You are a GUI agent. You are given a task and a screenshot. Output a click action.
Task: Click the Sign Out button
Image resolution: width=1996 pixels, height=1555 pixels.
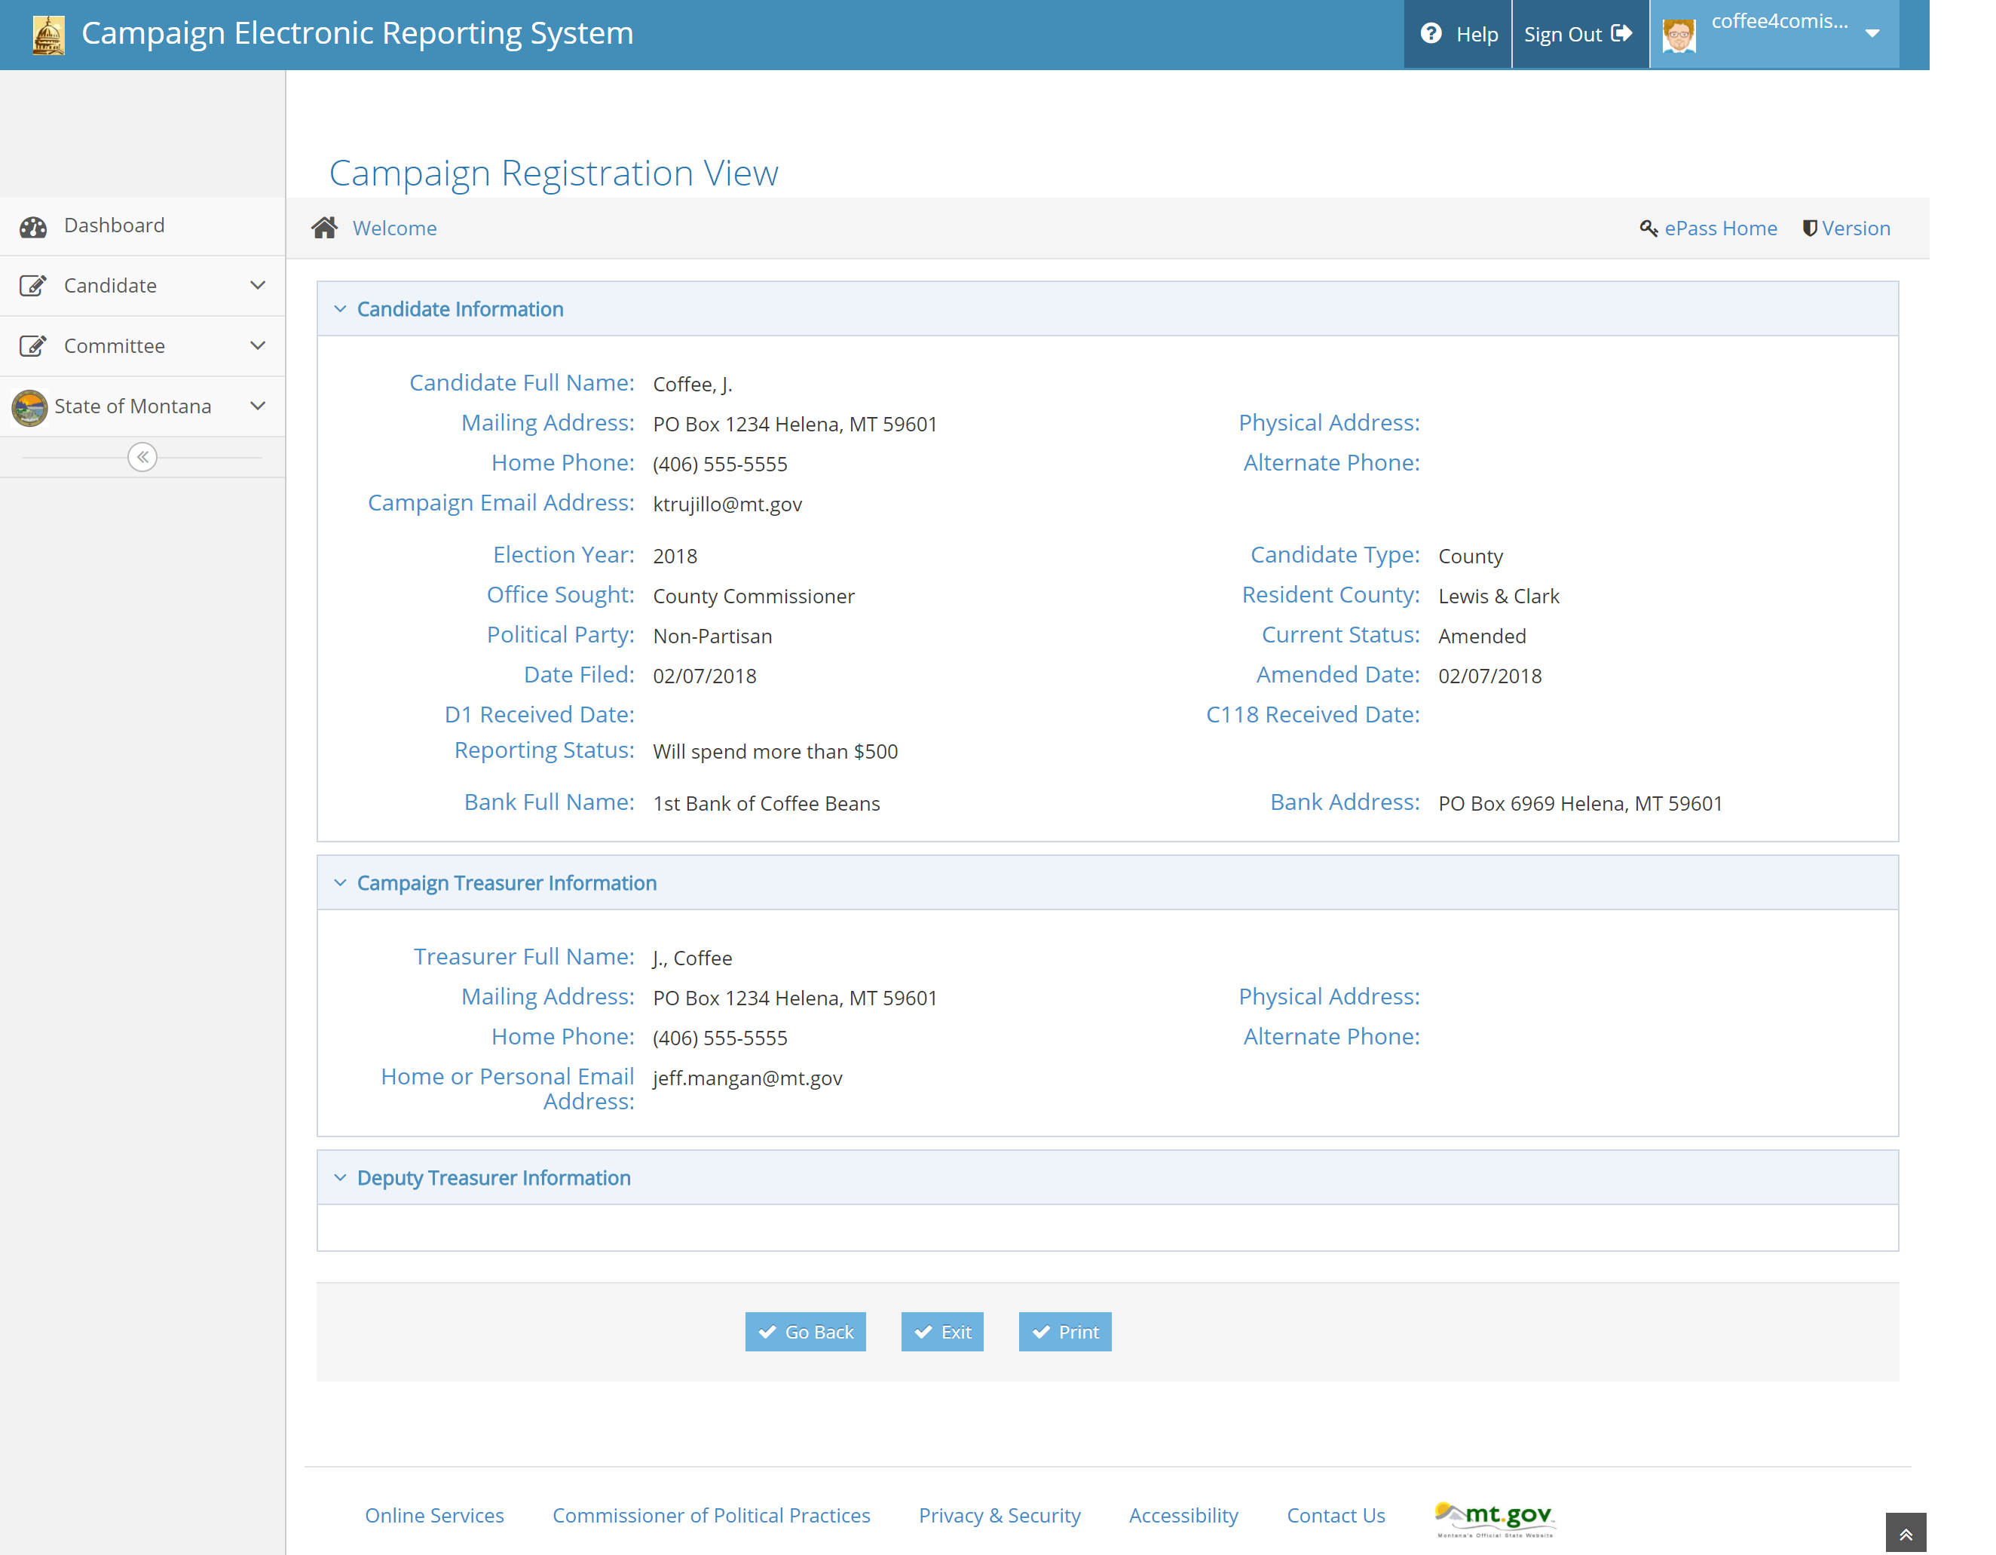coord(1578,35)
